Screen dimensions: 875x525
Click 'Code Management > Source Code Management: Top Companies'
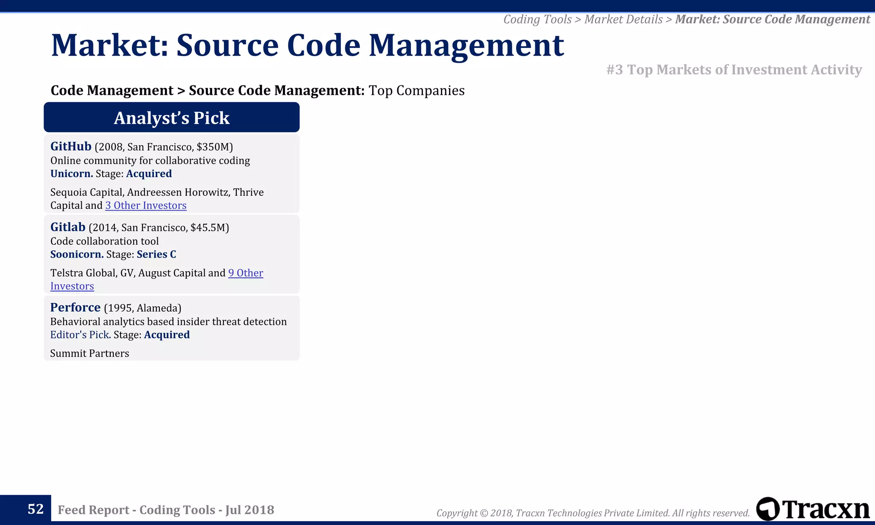coord(258,90)
